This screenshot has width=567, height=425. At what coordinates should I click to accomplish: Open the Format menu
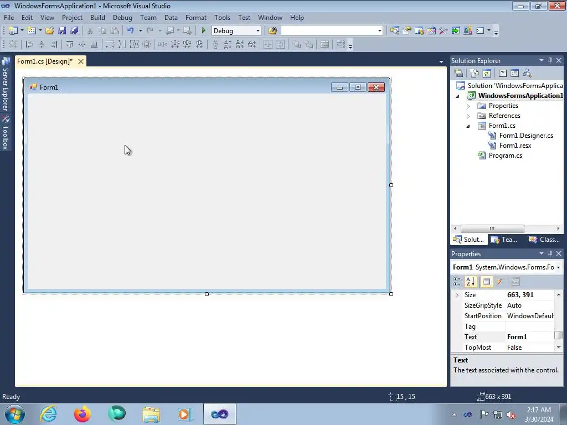click(196, 17)
